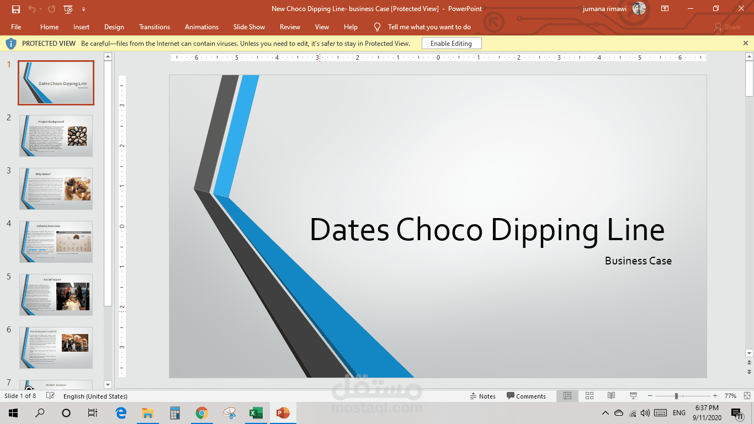Screen dimensions: 754x424
Task: Switch to the Insert ribbon tab
Action: (x=81, y=26)
